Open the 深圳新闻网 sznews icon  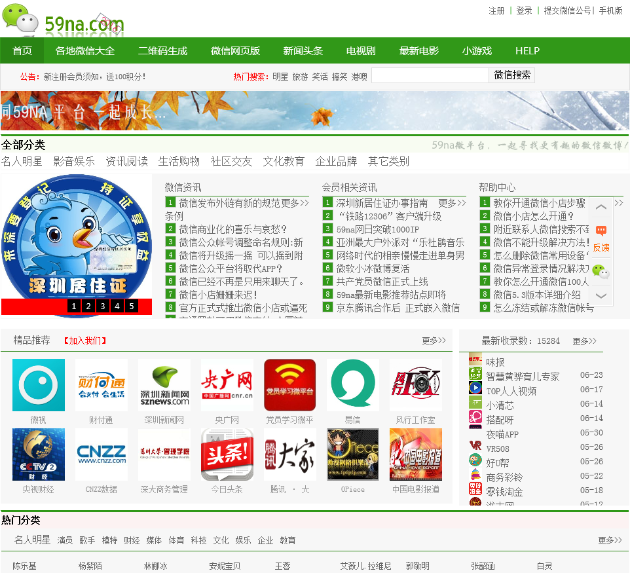(x=164, y=385)
